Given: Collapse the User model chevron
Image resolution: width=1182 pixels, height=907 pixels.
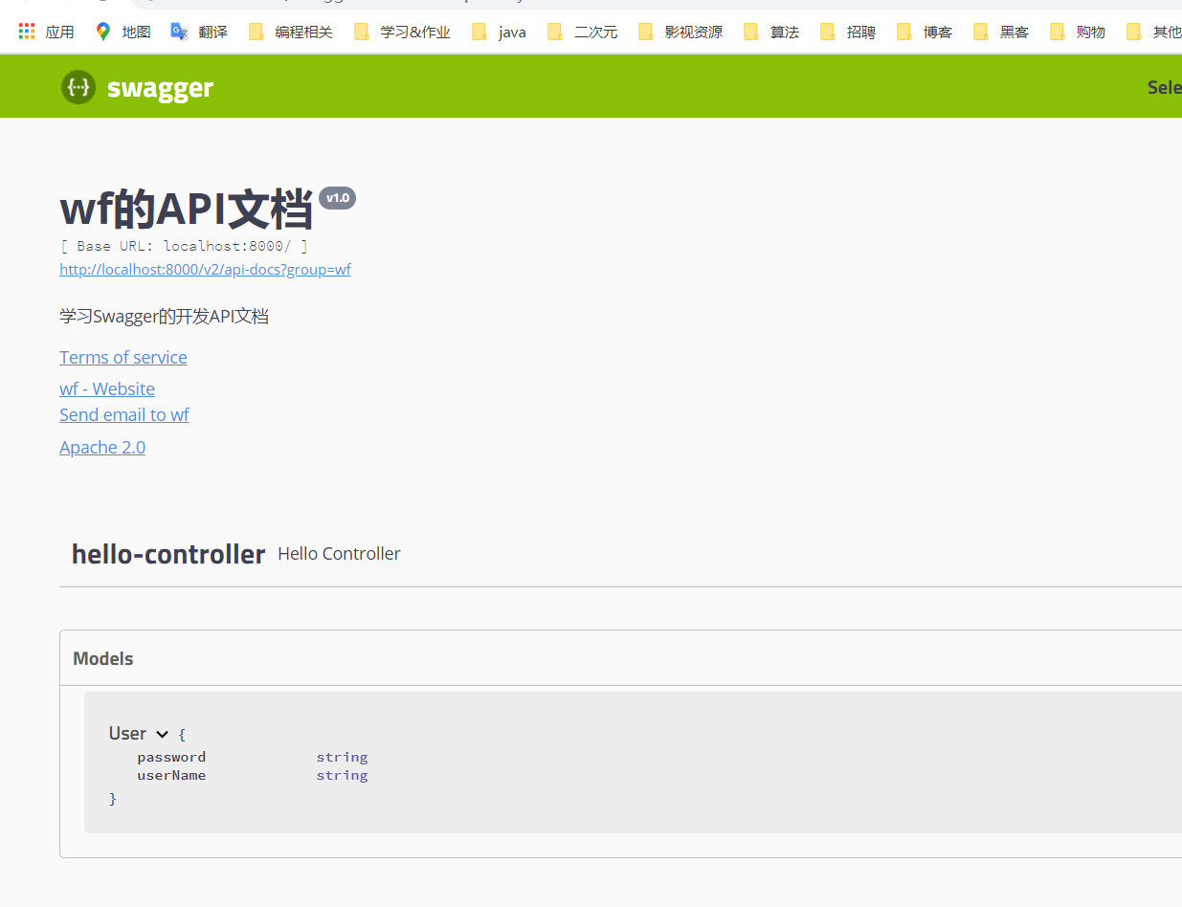Looking at the screenshot, I should [x=162, y=735].
